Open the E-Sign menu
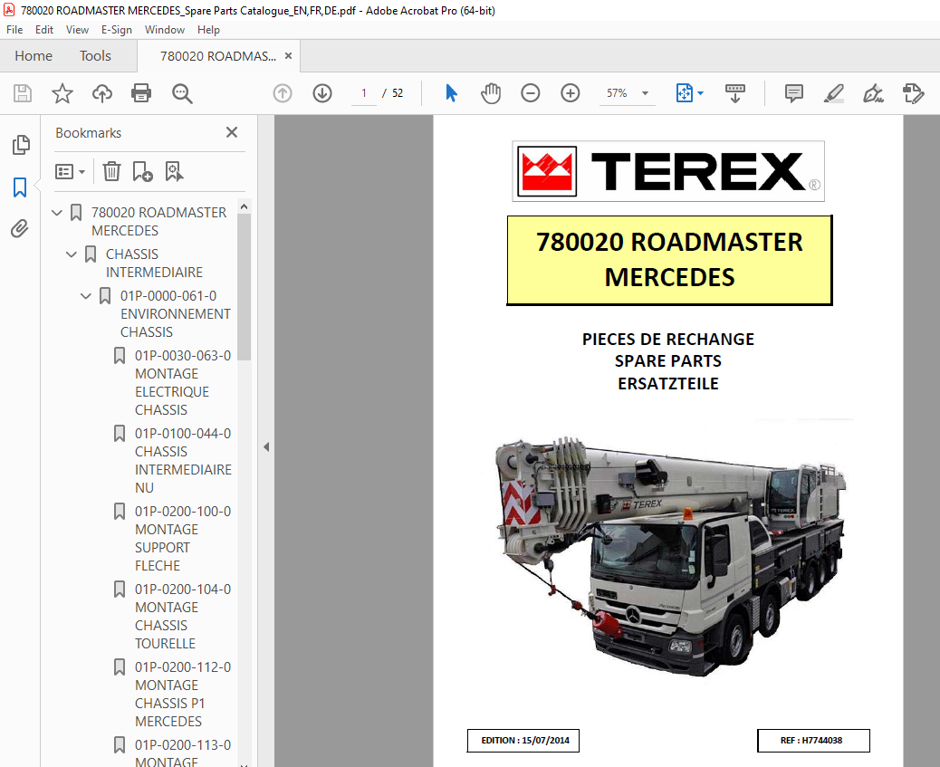 point(116,30)
